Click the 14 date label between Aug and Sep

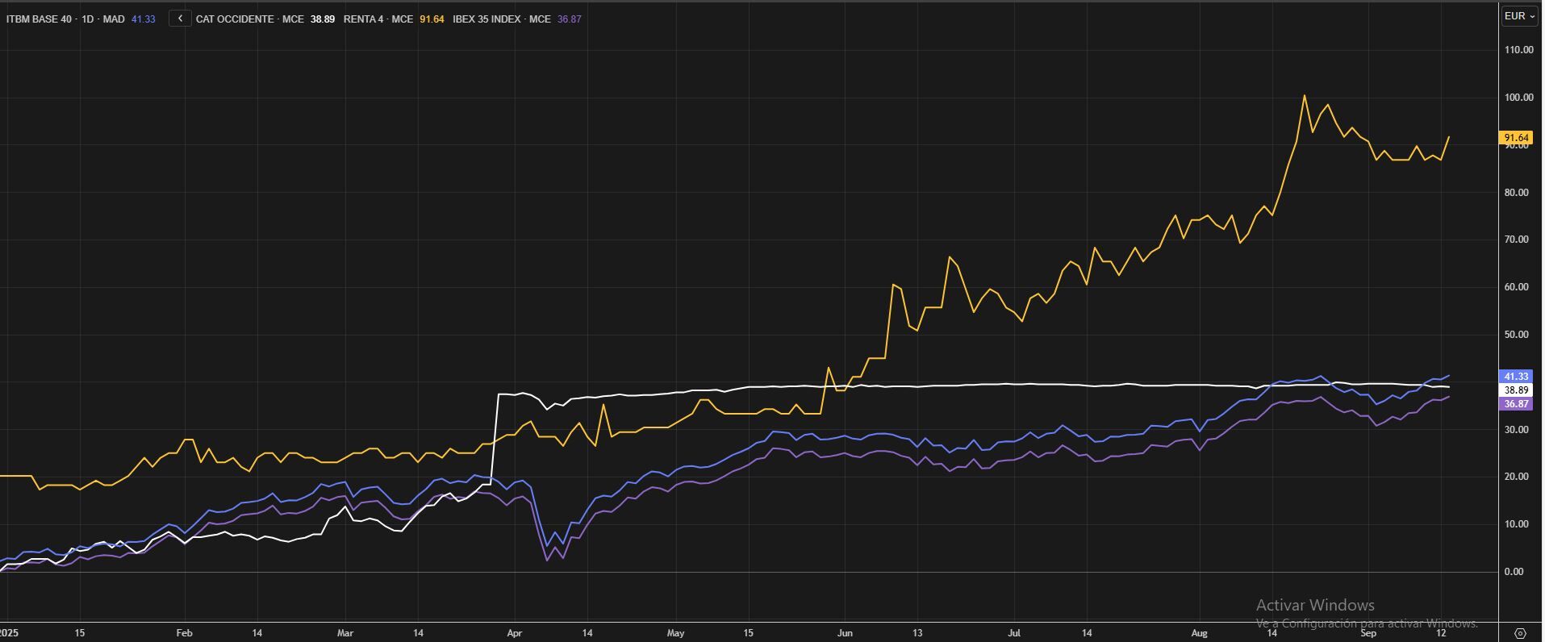pyautogui.click(x=1272, y=633)
